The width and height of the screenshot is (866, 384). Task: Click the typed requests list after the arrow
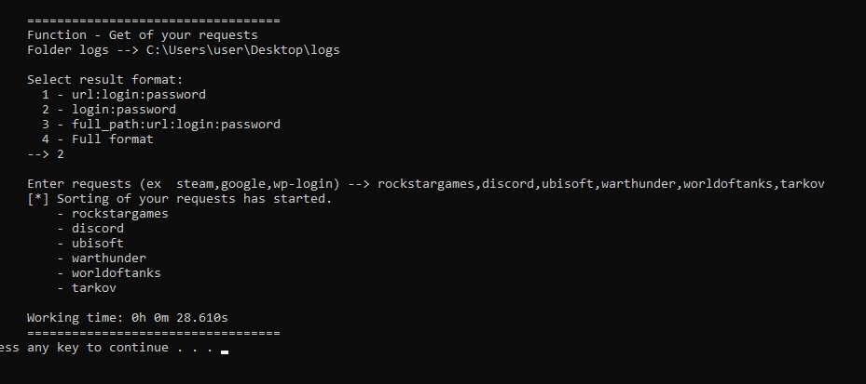(x=601, y=184)
